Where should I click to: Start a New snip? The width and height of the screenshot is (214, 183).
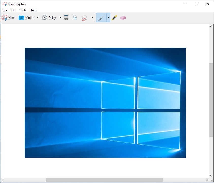click(8, 18)
